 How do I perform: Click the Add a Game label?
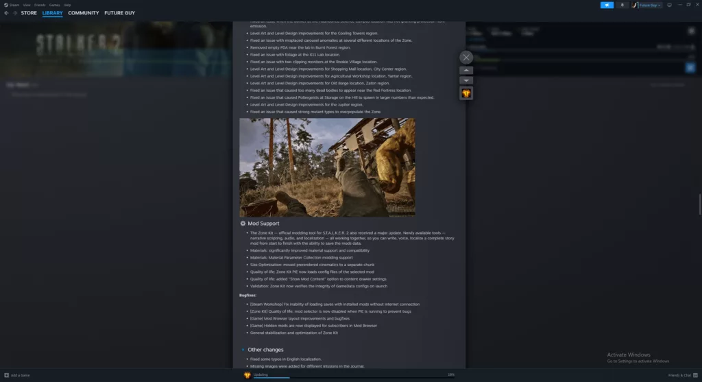(x=20, y=375)
